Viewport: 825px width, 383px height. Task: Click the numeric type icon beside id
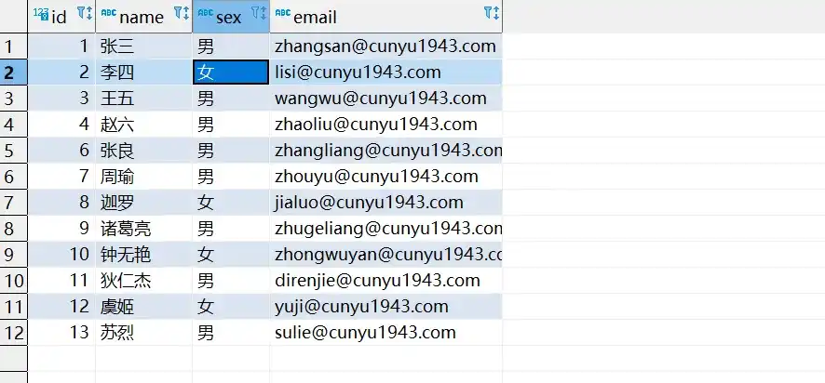(x=41, y=14)
